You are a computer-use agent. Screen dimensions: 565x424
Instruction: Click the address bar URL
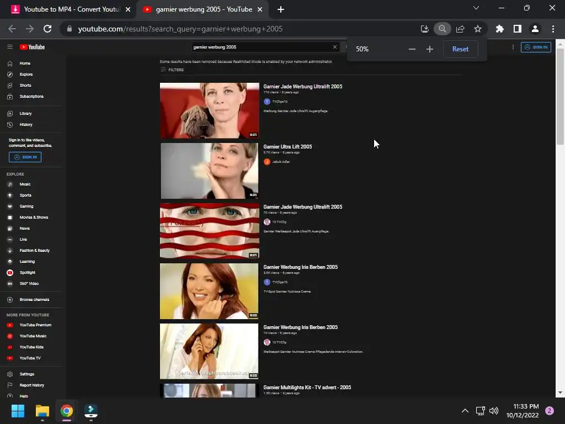click(180, 29)
